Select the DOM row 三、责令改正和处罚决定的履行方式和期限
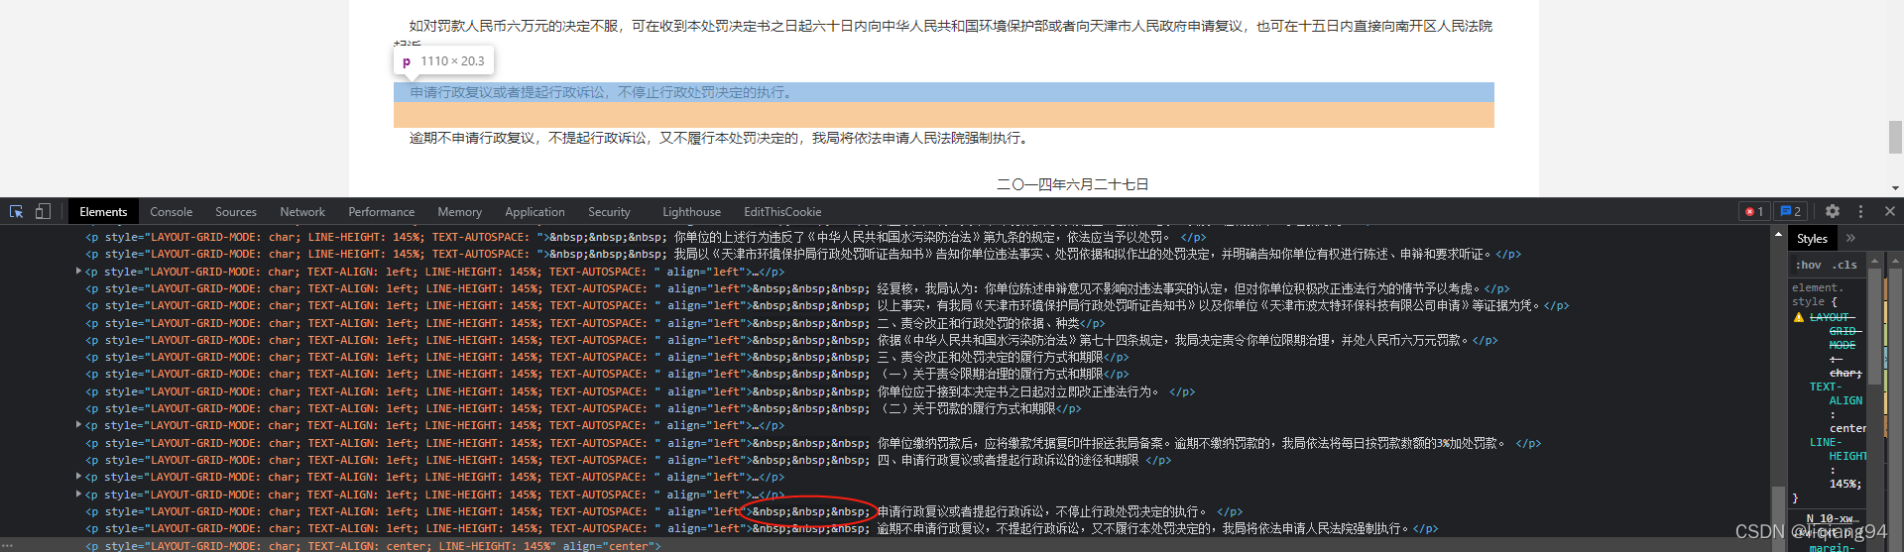Image resolution: width=1904 pixels, height=552 pixels. 885,357
